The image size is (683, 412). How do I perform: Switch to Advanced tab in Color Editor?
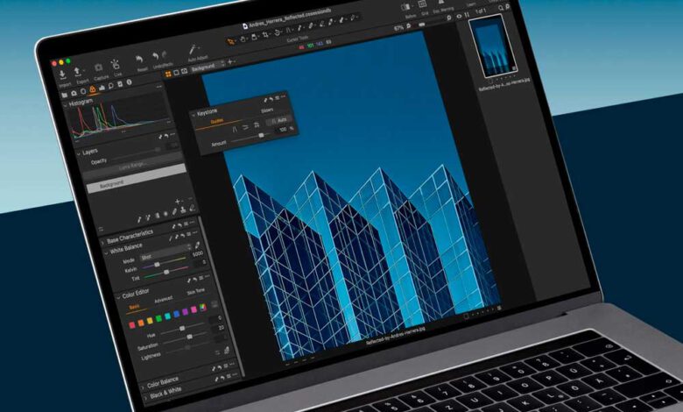pos(164,300)
